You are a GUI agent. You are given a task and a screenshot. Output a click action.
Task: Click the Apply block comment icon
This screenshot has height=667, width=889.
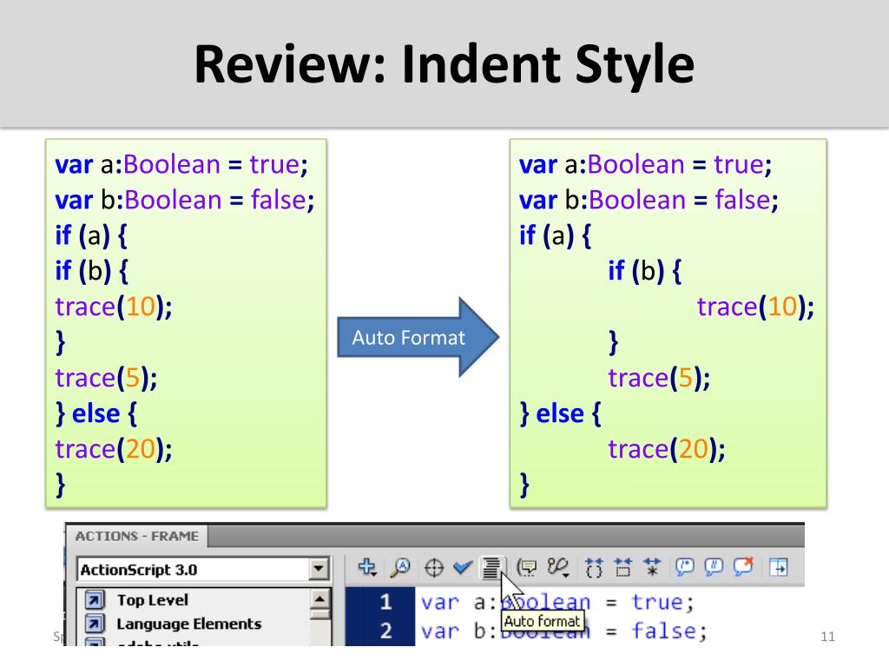(x=685, y=567)
